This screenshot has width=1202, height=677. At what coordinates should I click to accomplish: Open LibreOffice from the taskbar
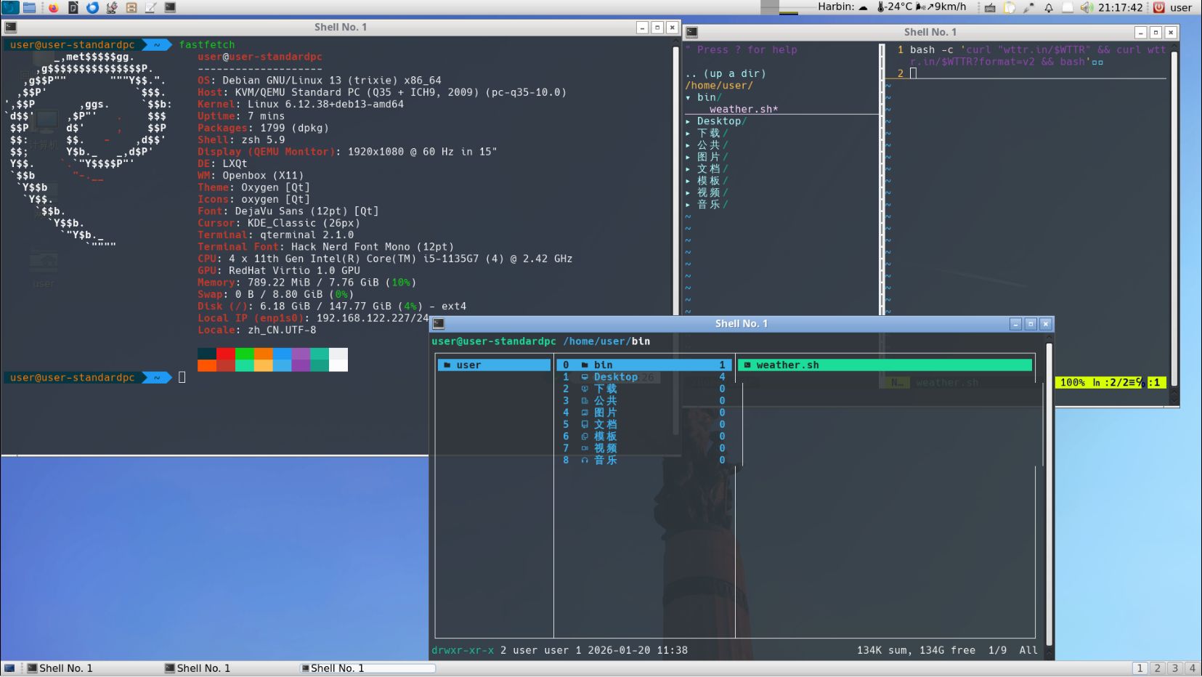(73, 7)
